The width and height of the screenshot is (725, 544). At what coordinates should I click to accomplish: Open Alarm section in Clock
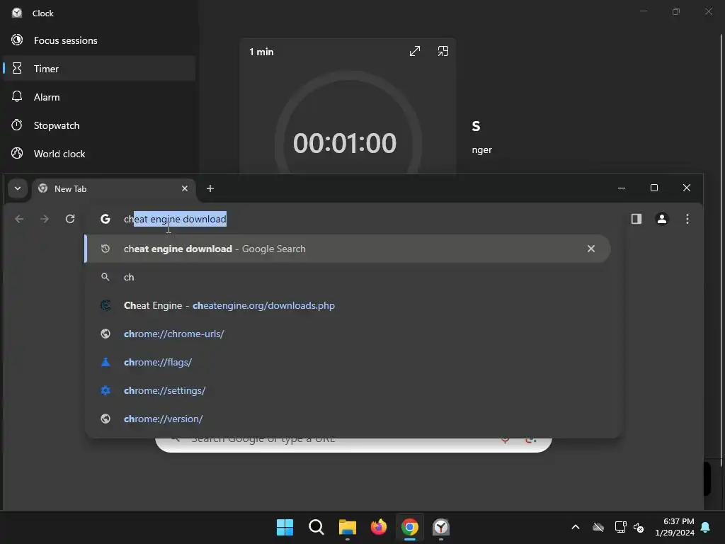point(99,97)
